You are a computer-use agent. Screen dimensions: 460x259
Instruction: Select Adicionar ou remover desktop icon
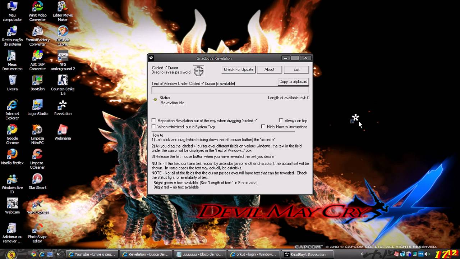pyautogui.click(x=12, y=233)
